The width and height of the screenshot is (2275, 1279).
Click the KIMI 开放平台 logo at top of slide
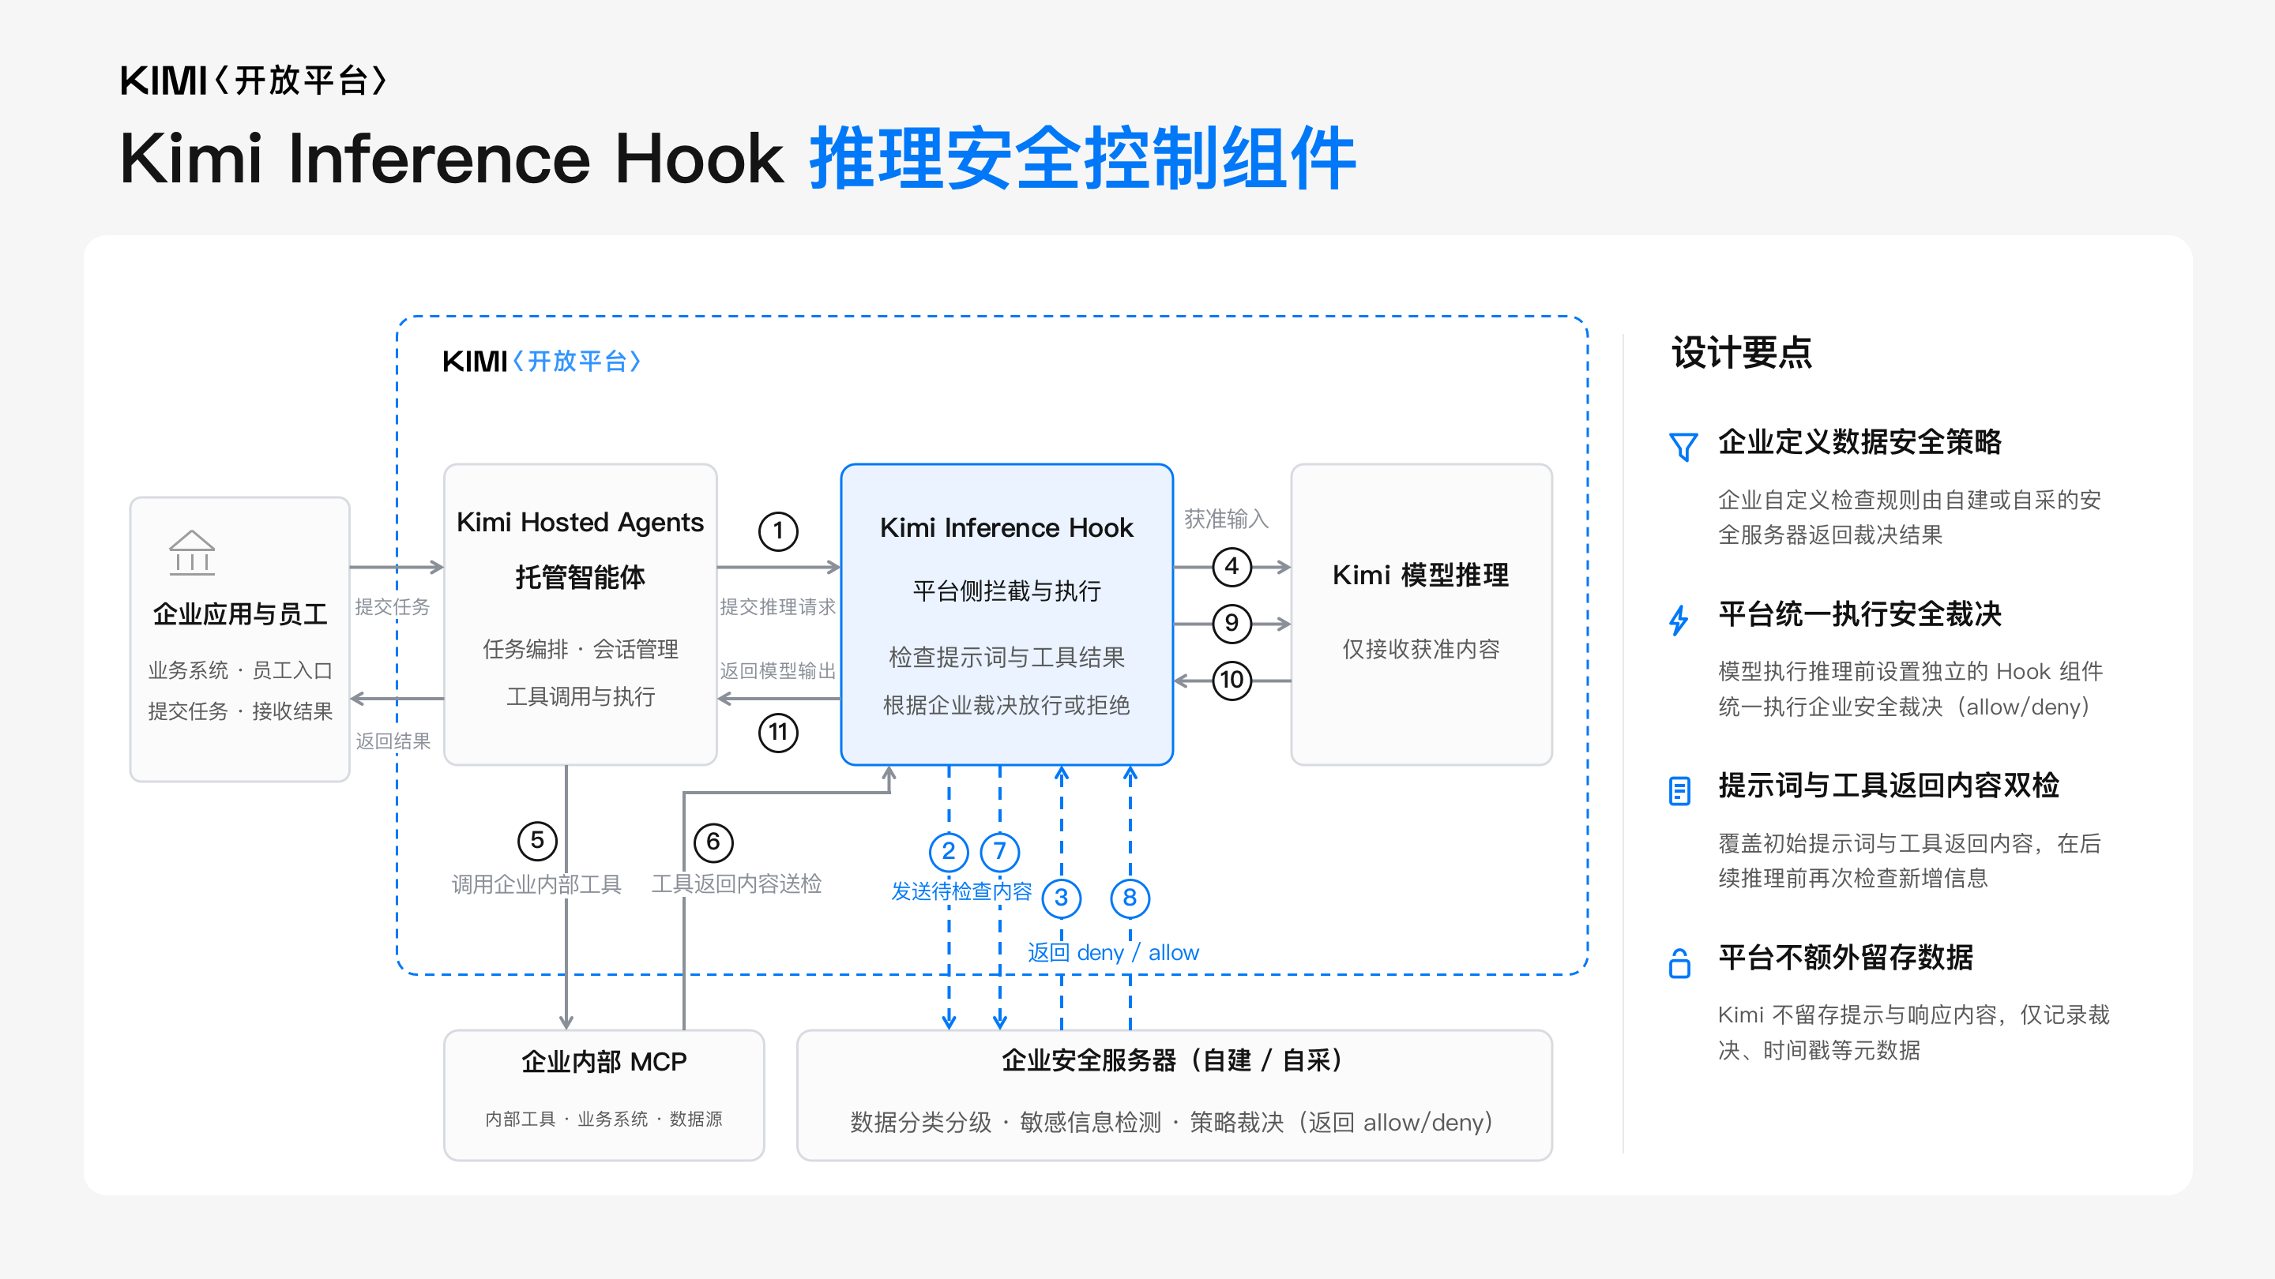(x=254, y=81)
